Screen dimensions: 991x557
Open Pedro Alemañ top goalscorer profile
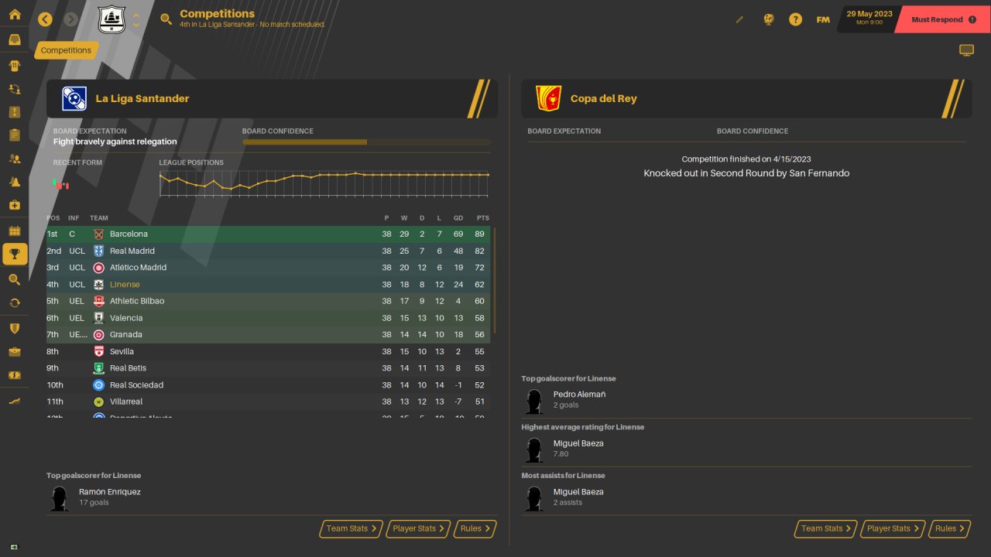point(579,395)
